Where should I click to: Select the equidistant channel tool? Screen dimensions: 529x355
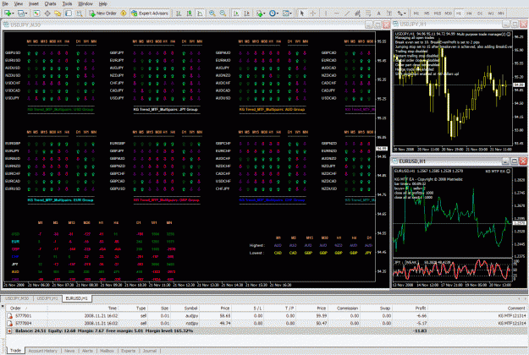click(x=358, y=14)
